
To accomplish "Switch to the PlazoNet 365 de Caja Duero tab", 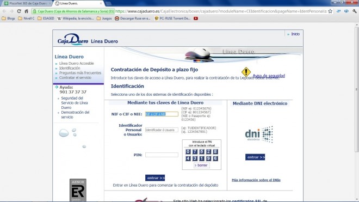I will (27, 3).
